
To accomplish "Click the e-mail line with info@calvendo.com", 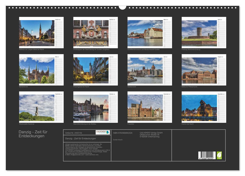I will point(82,155).
